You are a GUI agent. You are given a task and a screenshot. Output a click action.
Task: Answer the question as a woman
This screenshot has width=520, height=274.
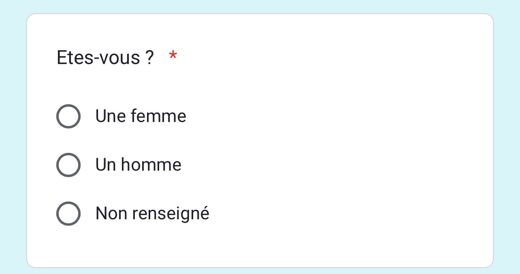(68, 116)
